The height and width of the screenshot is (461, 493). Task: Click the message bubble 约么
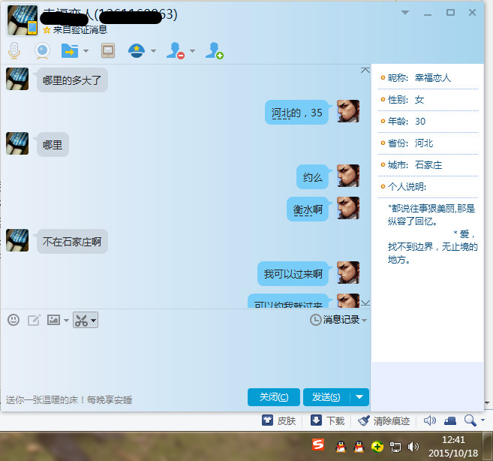pos(312,177)
